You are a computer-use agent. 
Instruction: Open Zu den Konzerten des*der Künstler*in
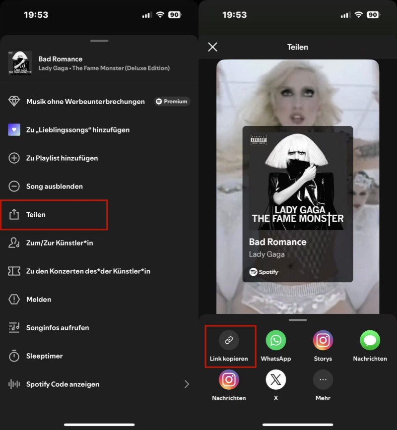(x=99, y=271)
